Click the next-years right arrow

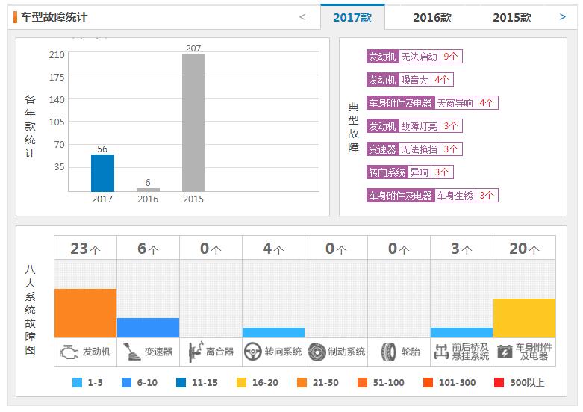[563, 16]
